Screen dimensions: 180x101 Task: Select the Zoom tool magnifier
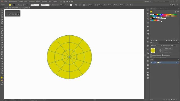click(x=2, y=73)
